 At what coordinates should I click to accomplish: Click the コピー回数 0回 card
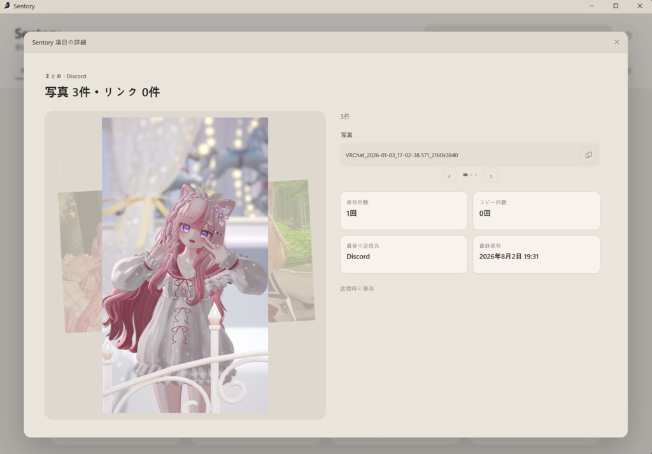pos(536,211)
